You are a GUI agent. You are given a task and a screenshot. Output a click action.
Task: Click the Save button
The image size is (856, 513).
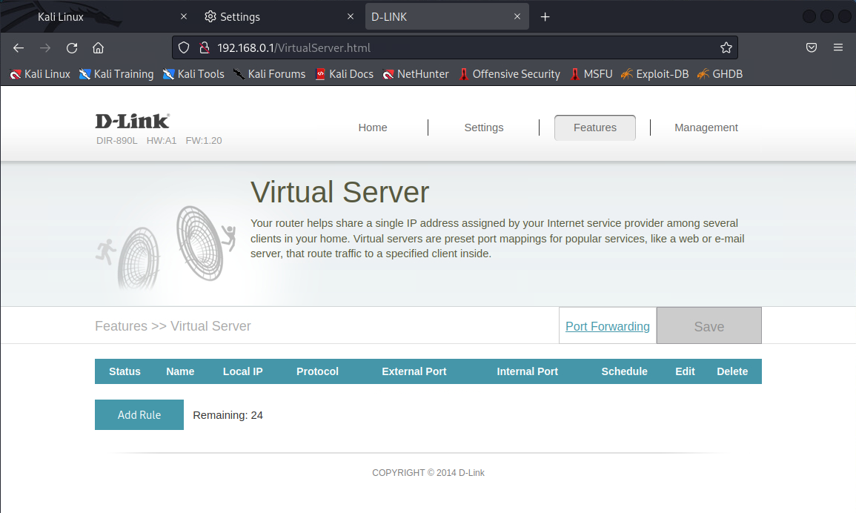coord(709,325)
